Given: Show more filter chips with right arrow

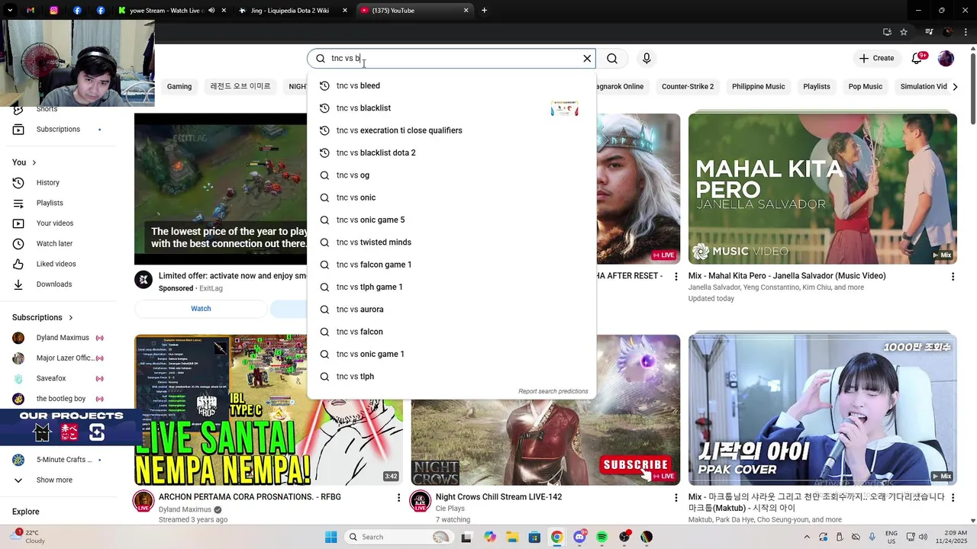Looking at the screenshot, I should (955, 87).
